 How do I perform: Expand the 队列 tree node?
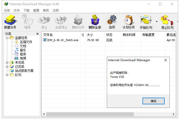tap(7, 75)
